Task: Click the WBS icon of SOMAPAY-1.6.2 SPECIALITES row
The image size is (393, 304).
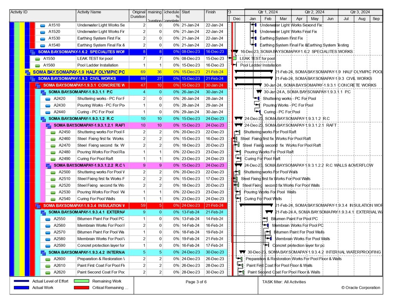Action: (33, 52)
